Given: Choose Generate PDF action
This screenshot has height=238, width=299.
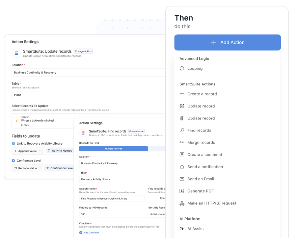Looking at the screenshot, I should point(200,191).
